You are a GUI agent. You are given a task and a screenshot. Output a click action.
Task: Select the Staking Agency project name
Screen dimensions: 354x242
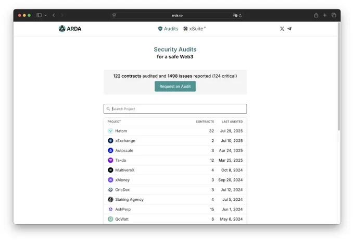[129, 199]
